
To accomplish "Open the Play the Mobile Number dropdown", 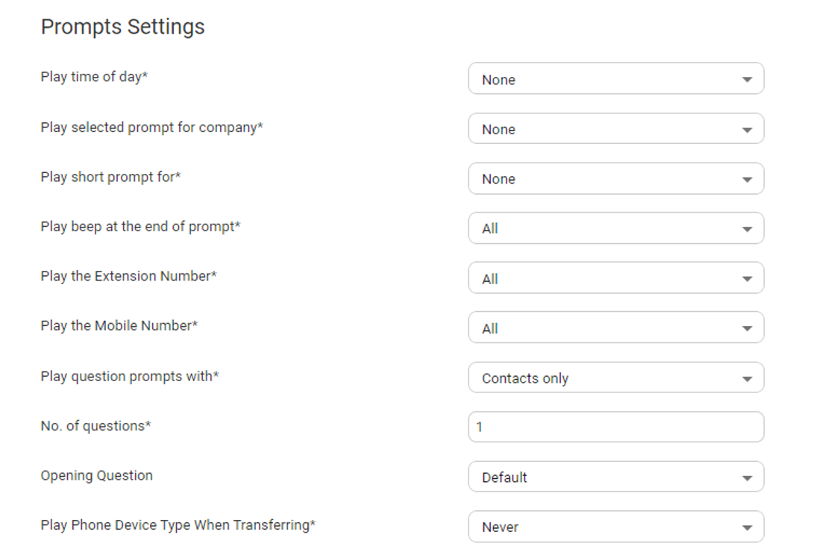I will (x=615, y=328).
